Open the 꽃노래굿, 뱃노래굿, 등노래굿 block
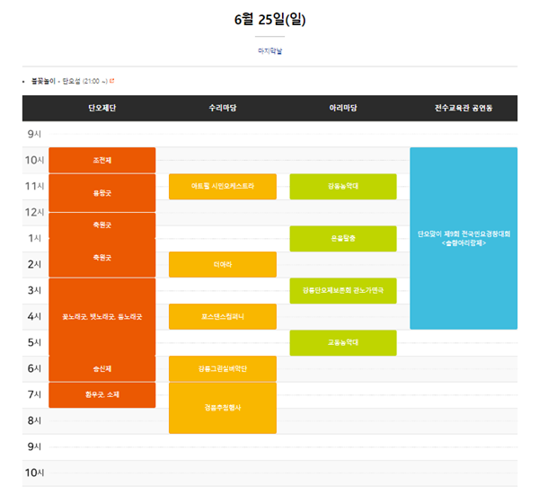539x494 pixels. [x=102, y=317]
